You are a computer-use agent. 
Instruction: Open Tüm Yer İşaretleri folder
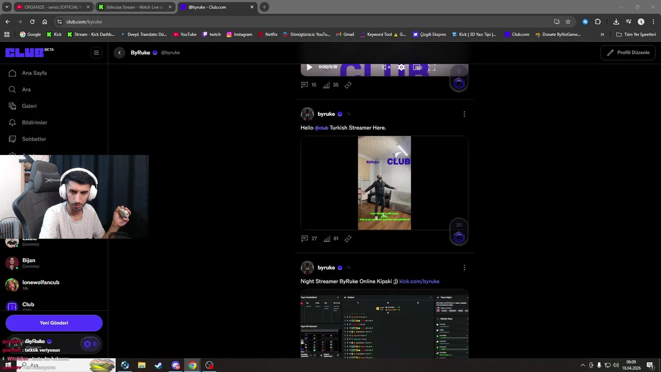tap(636, 35)
